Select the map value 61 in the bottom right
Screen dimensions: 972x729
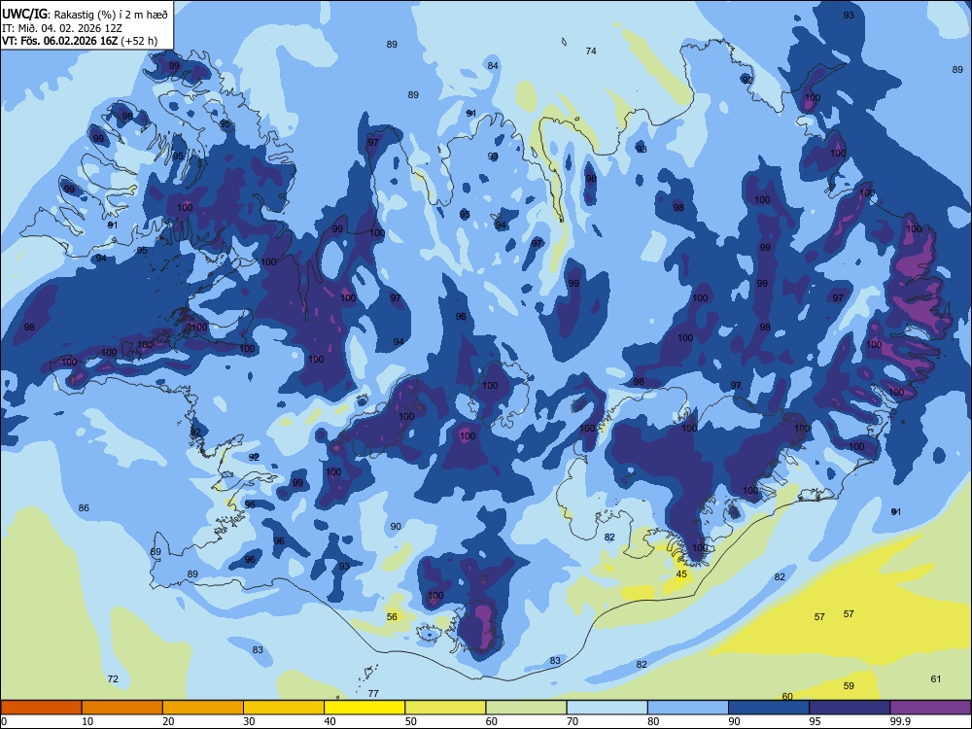coord(936,678)
